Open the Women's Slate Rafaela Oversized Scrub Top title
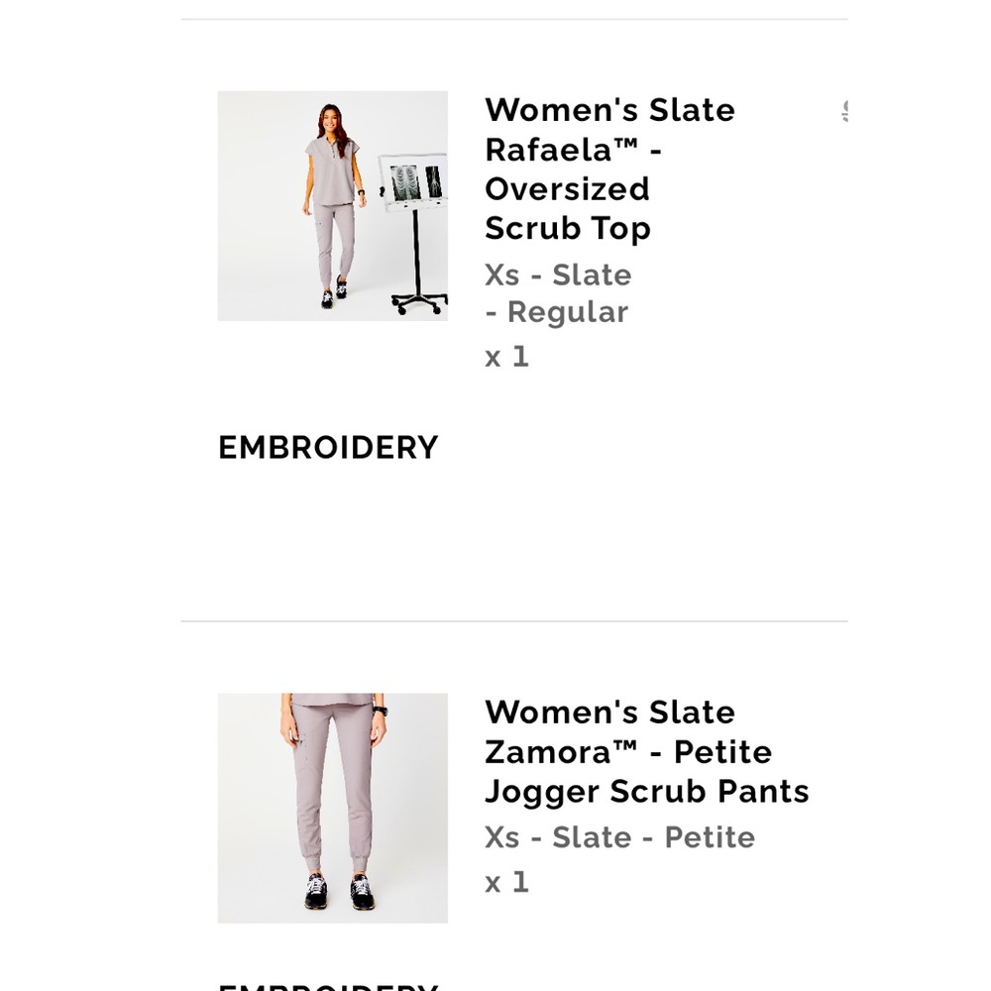The width and height of the screenshot is (991, 991). pyautogui.click(x=608, y=168)
